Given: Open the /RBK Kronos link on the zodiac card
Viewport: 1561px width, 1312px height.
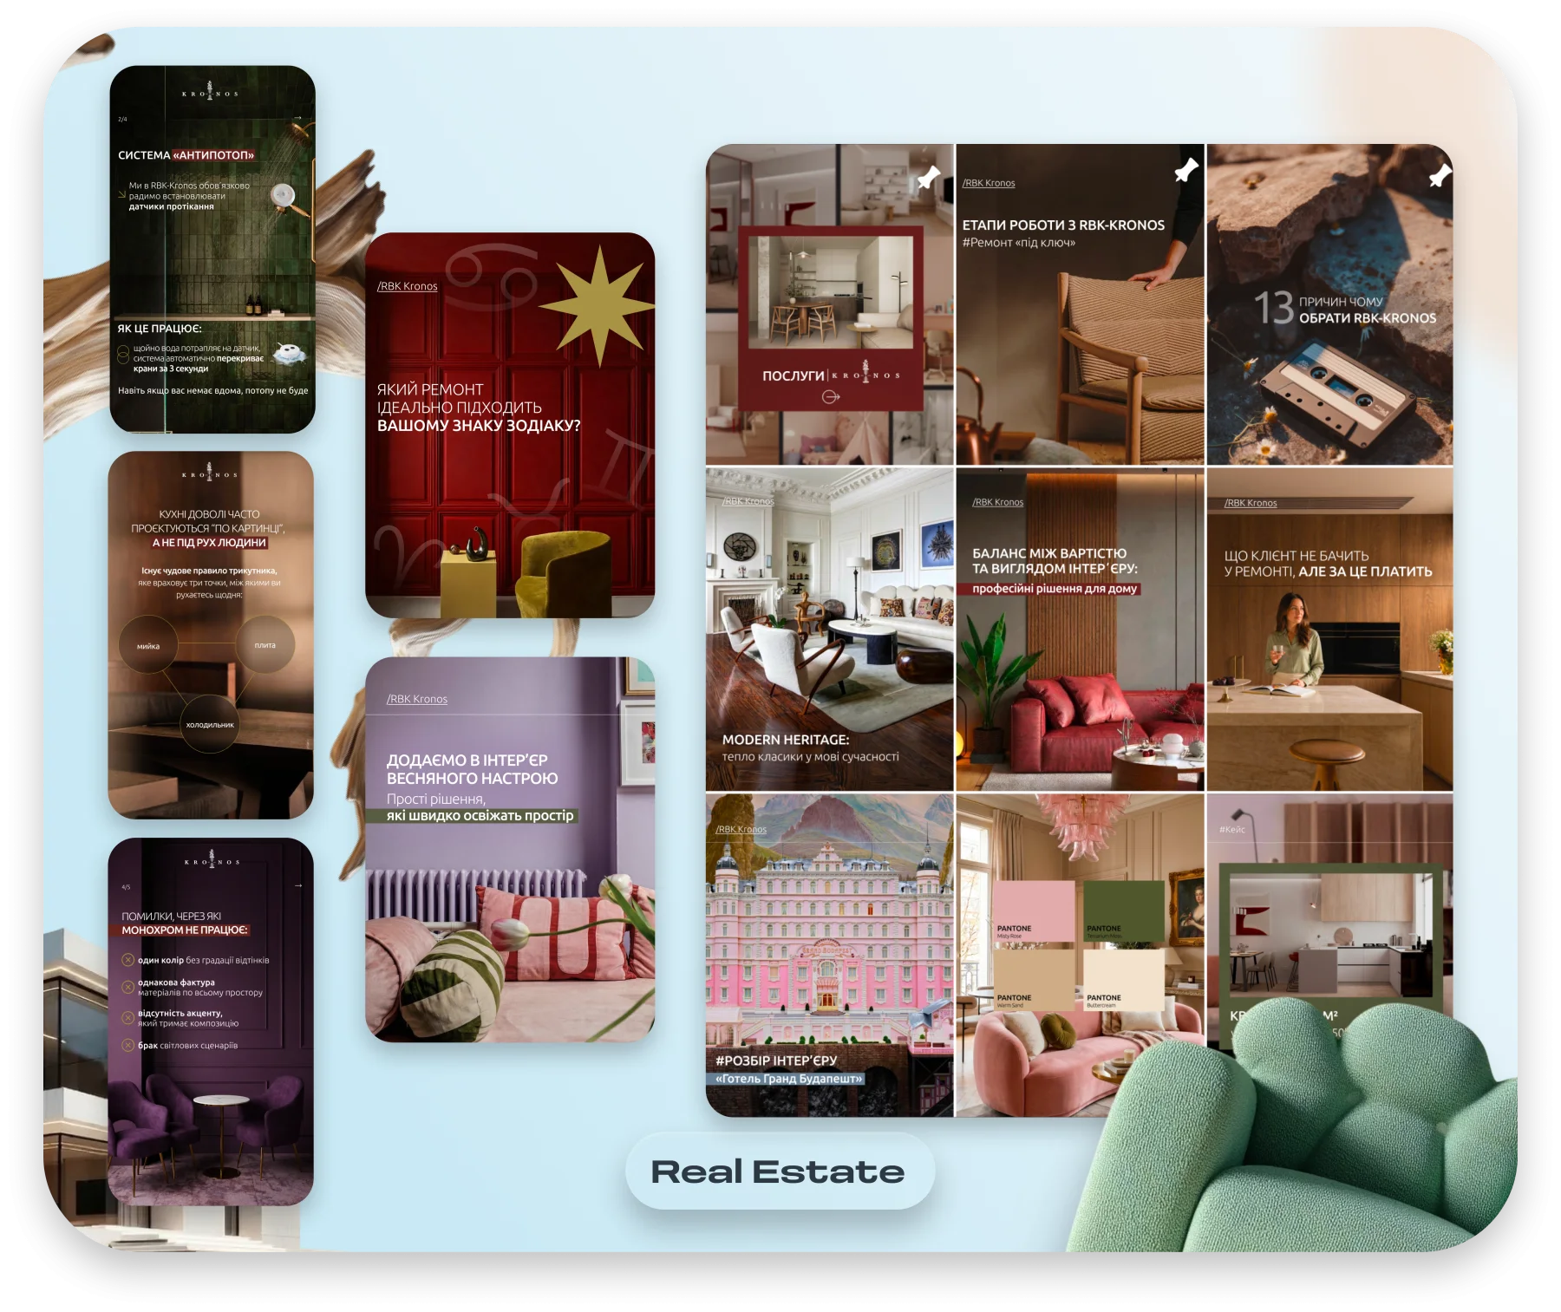Looking at the screenshot, I should (408, 286).
